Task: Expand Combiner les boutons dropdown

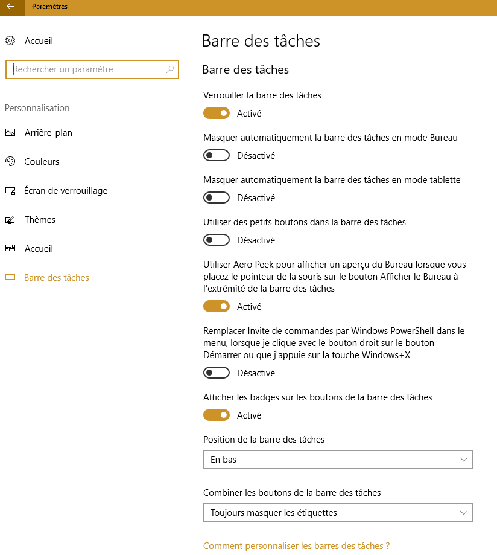Action: pos(338,513)
